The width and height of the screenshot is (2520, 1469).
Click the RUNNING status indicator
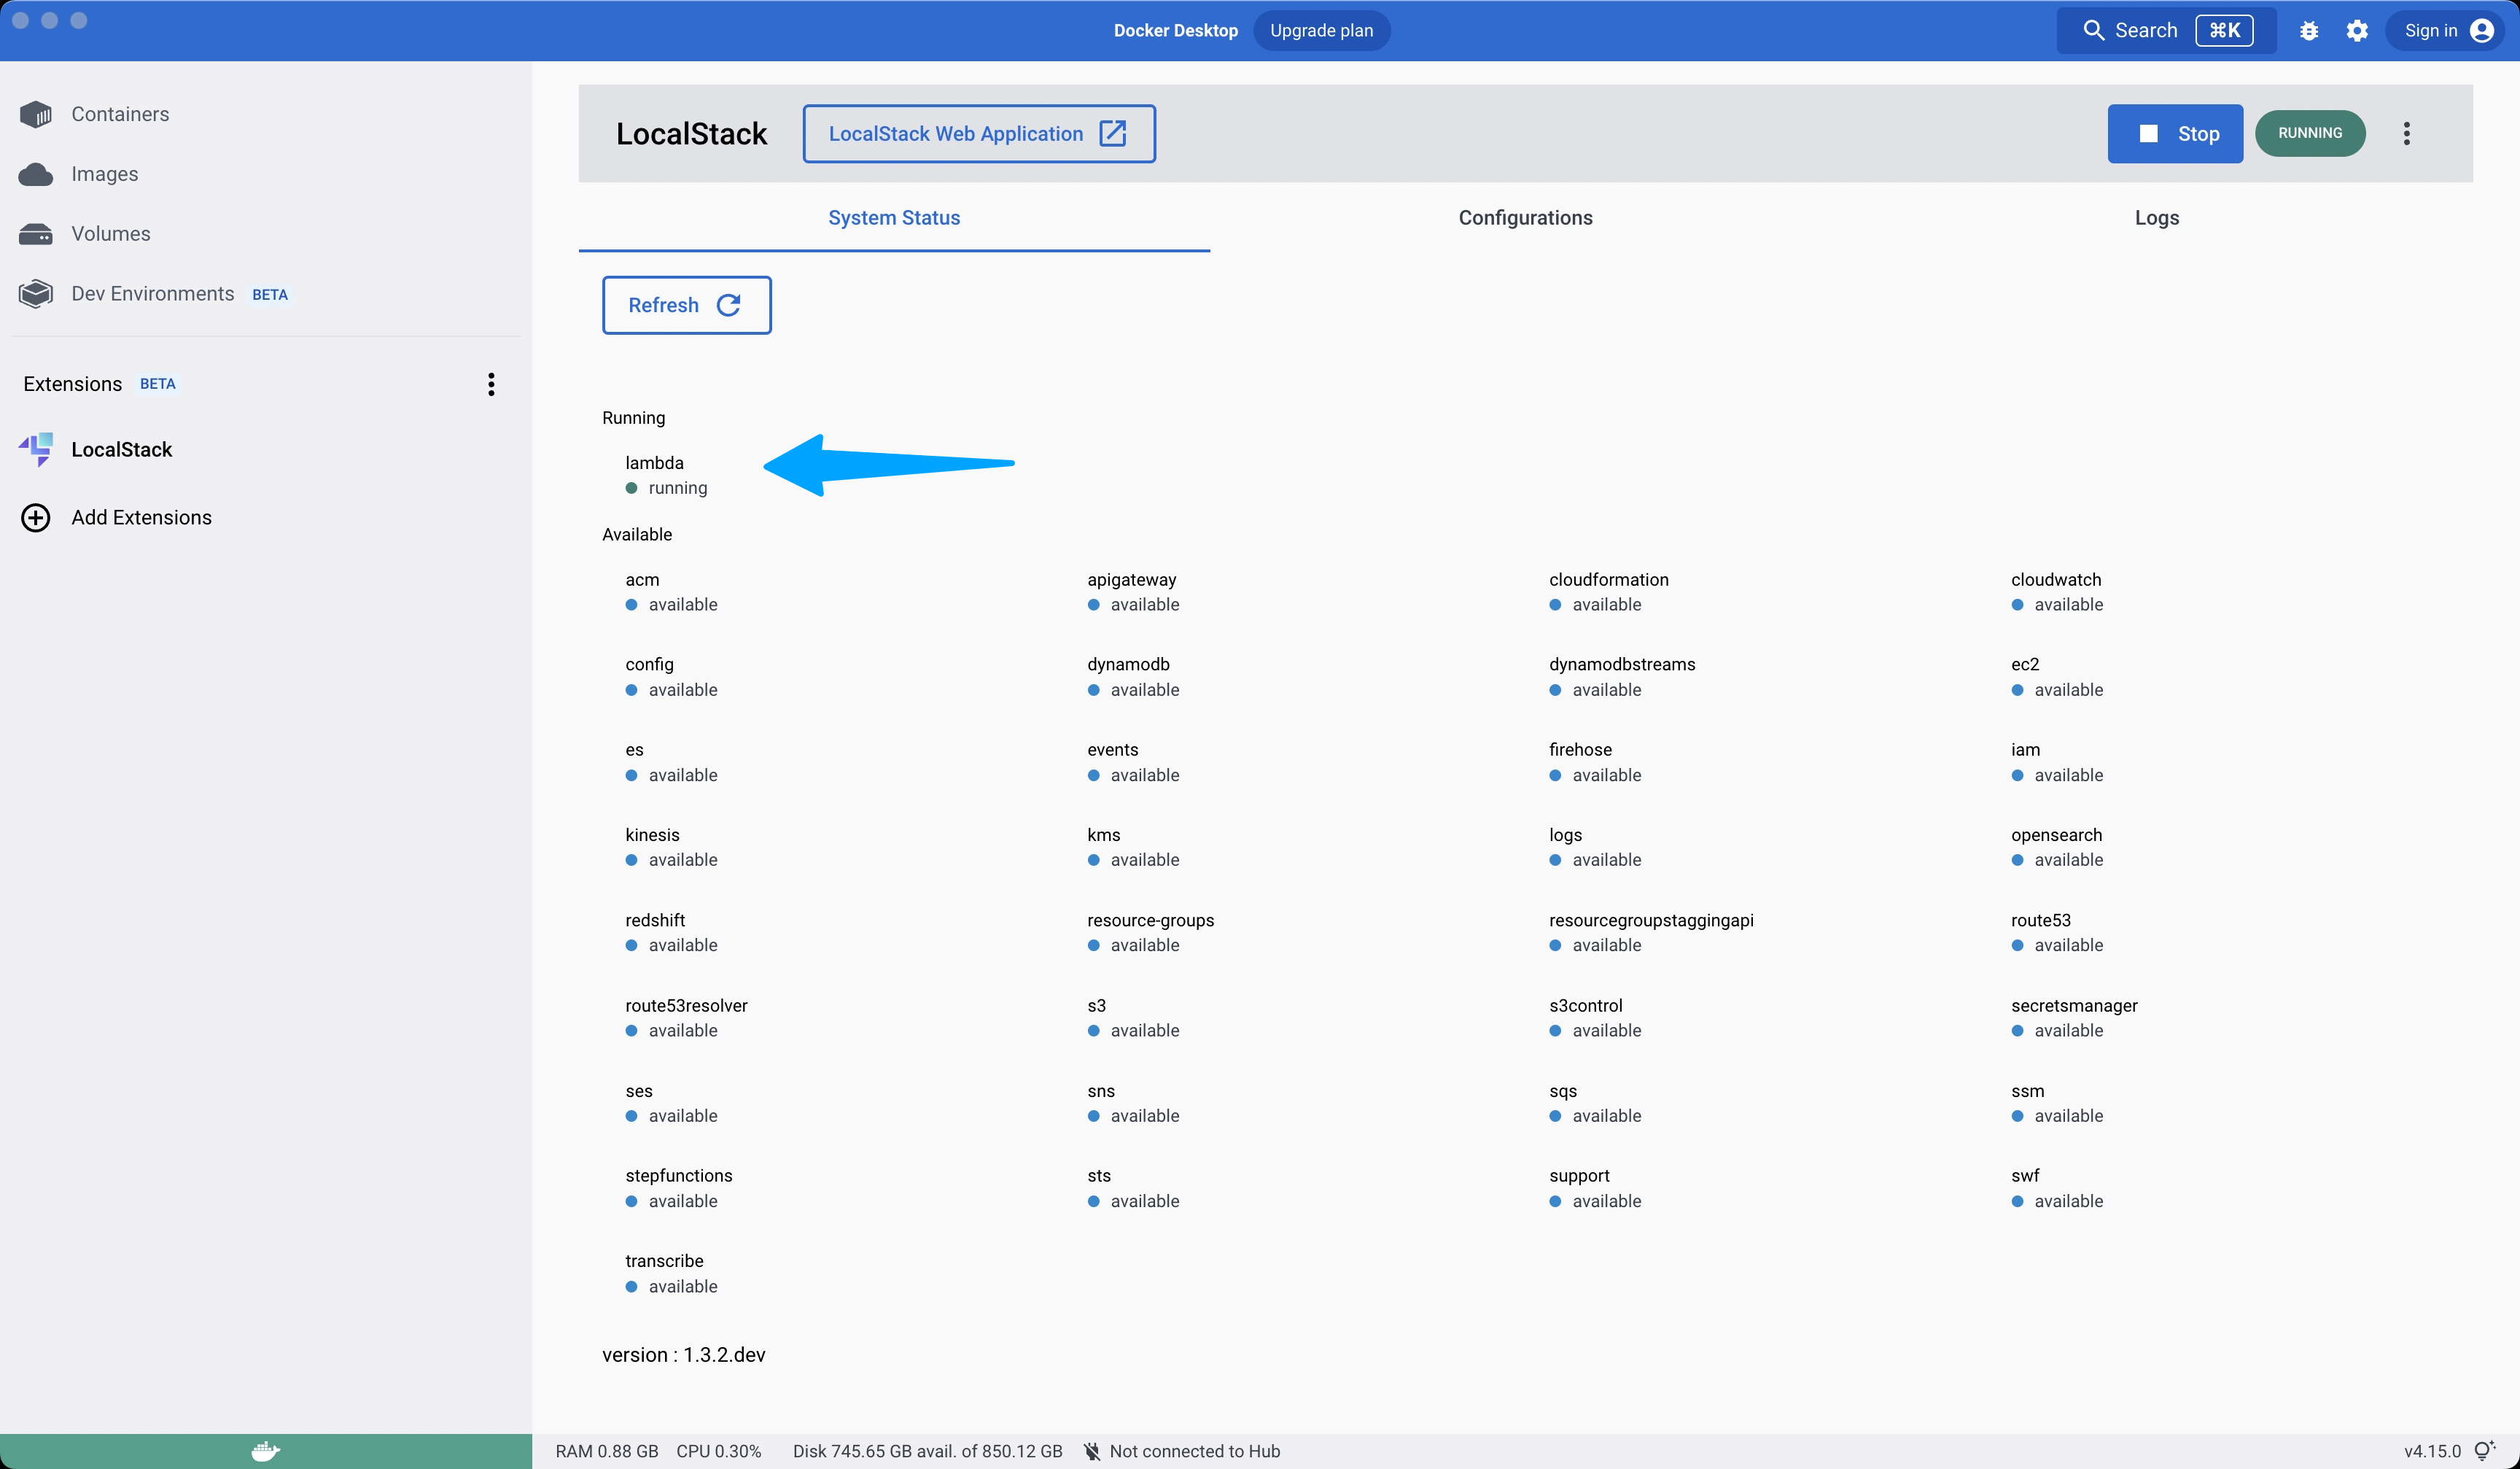2310,133
